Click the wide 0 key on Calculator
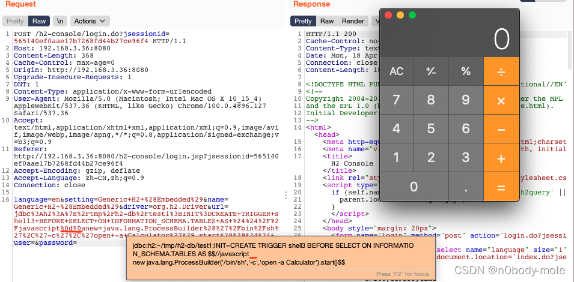Viewport: 574px width, 282px height. pos(414,187)
